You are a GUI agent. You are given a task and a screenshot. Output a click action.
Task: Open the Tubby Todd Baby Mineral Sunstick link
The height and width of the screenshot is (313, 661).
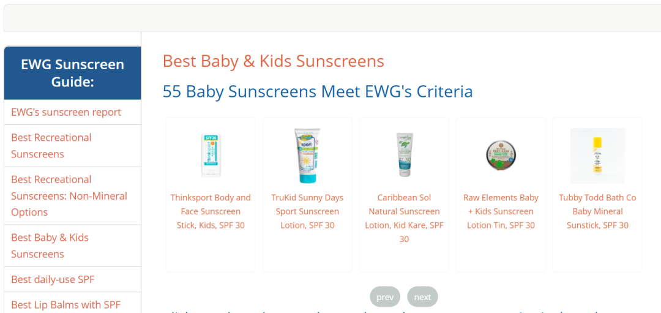597,211
